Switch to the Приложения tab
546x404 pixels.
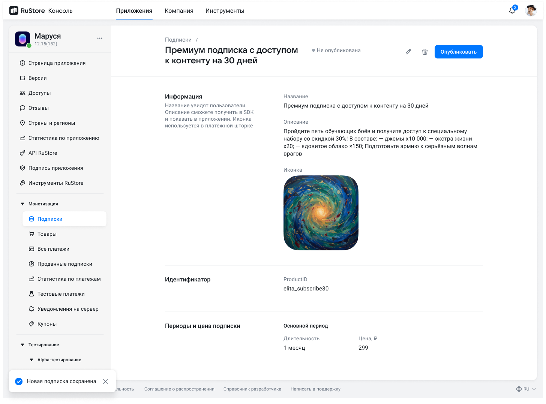(x=134, y=11)
